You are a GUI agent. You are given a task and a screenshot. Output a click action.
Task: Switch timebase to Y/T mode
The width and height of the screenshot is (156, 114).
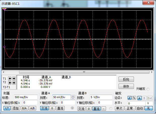(7, 108)
